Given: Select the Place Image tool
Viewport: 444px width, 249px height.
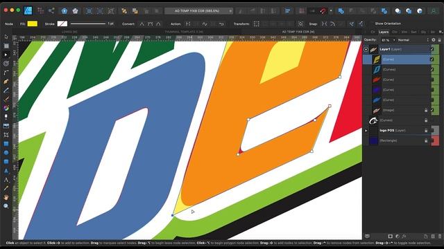Looking at the screenshot, I should point(6,126).
